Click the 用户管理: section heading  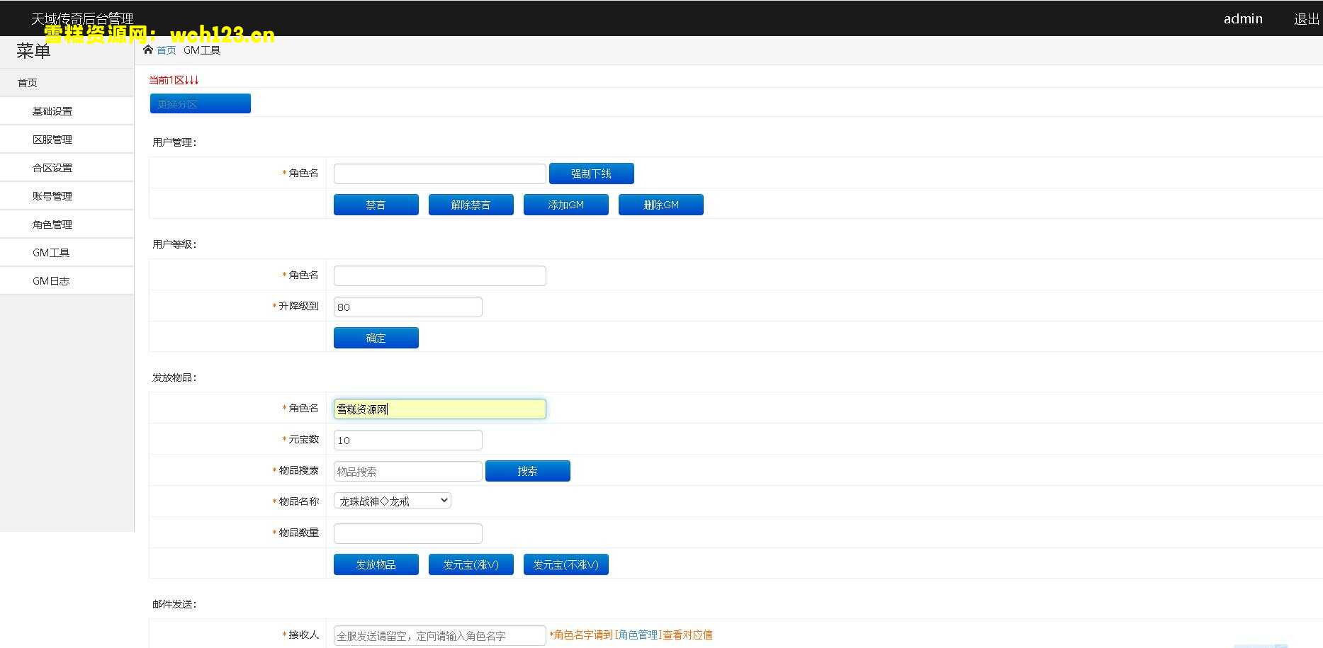pyautogui.click(x=174, y=142)
